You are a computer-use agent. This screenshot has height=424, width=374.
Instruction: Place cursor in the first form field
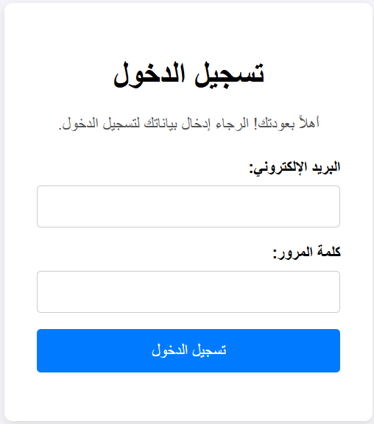(x=188, y=206)
